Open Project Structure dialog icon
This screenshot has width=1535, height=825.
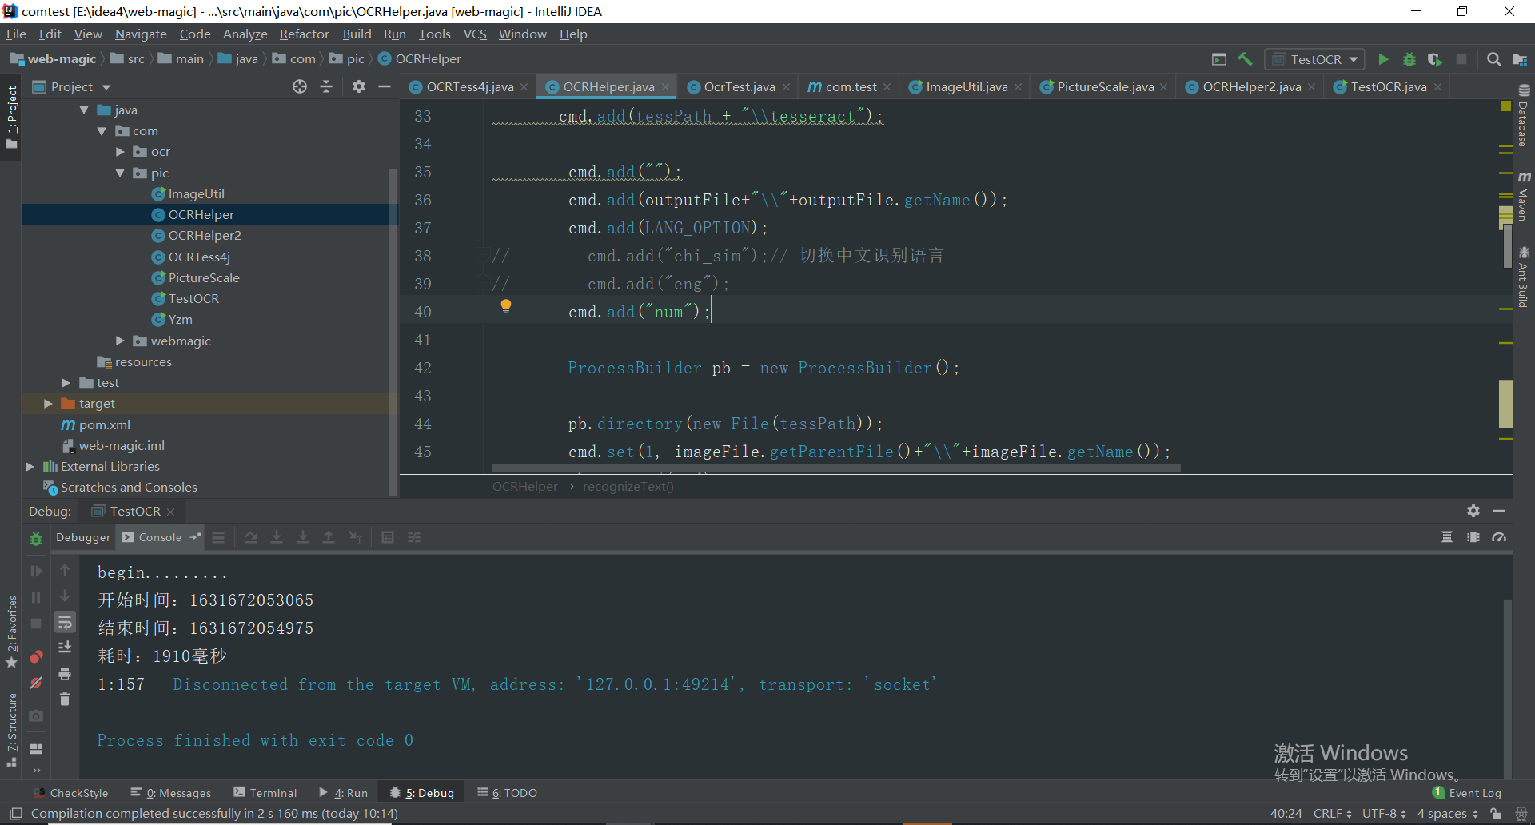tap(1520, 59)
